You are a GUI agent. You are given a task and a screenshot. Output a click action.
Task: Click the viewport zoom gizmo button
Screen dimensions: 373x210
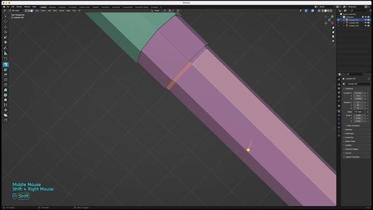333,28
